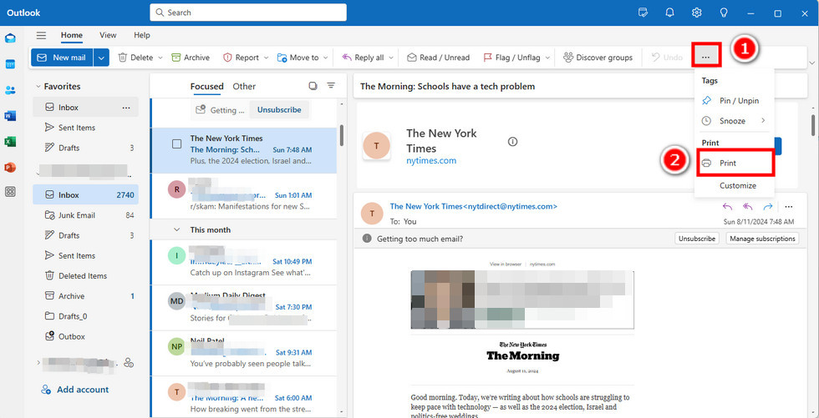
Task: Collapse the Favorites folder group
Action: pos(38,86)
